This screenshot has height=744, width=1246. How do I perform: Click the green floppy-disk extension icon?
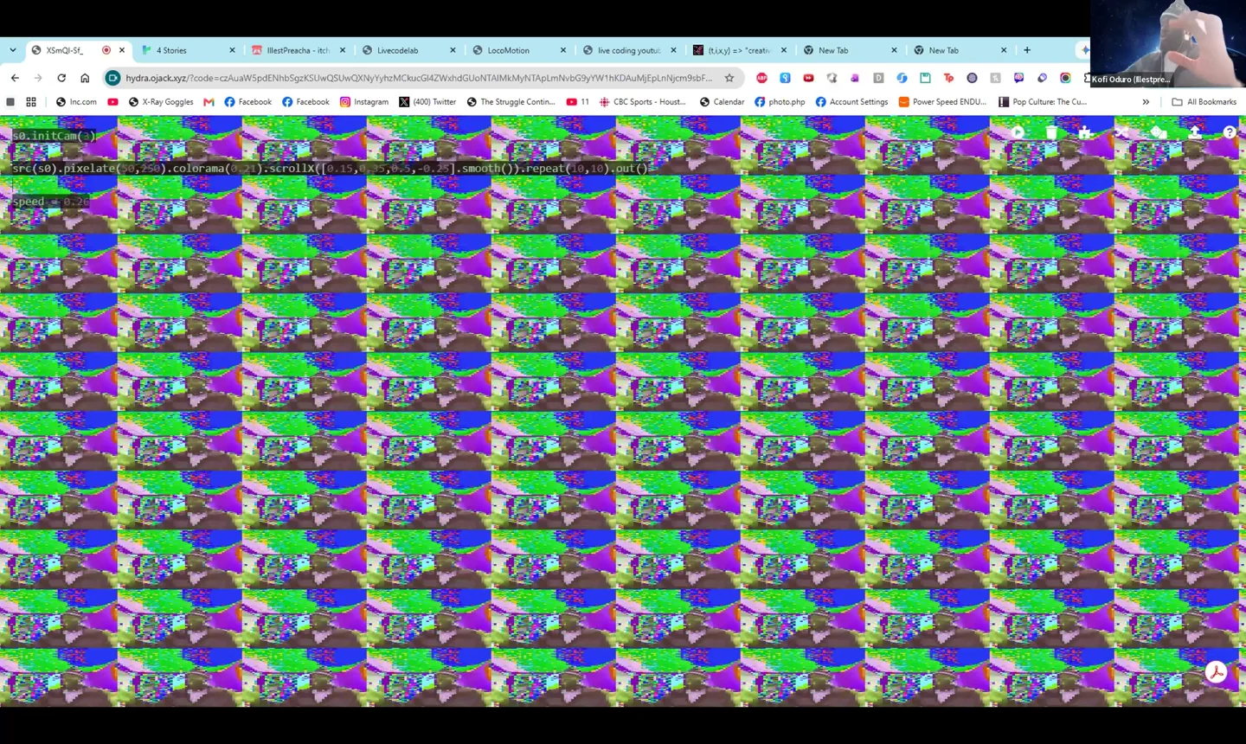(925, 78)
